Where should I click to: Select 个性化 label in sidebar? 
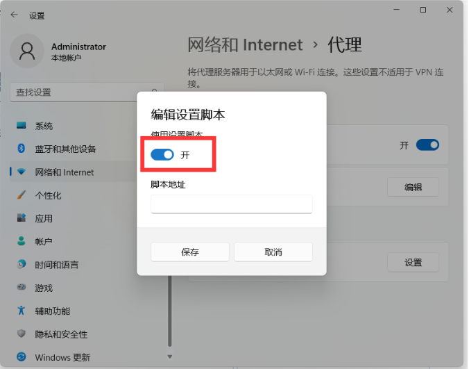[48, 195]
